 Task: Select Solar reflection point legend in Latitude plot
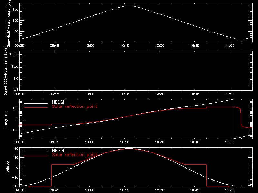point(74,155)
